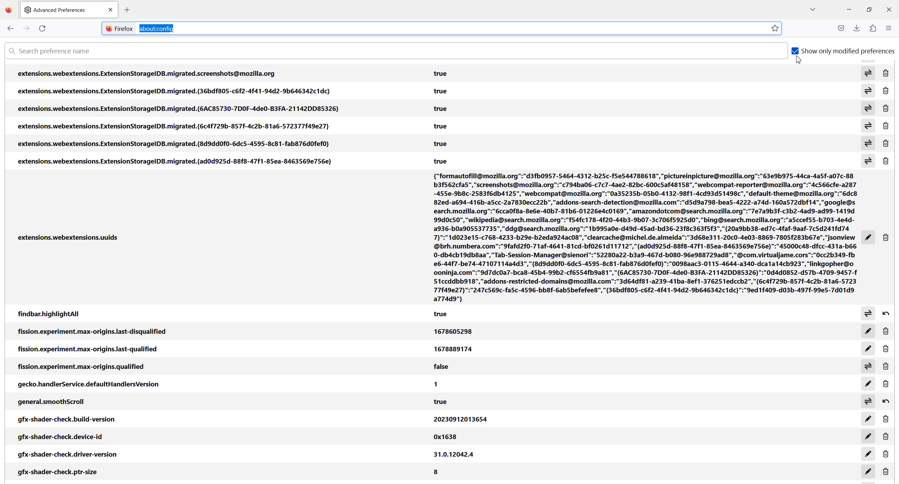The image size is (899, 484).
Task: Toggle general.smoothScroll boolean value
Action: 868,401
